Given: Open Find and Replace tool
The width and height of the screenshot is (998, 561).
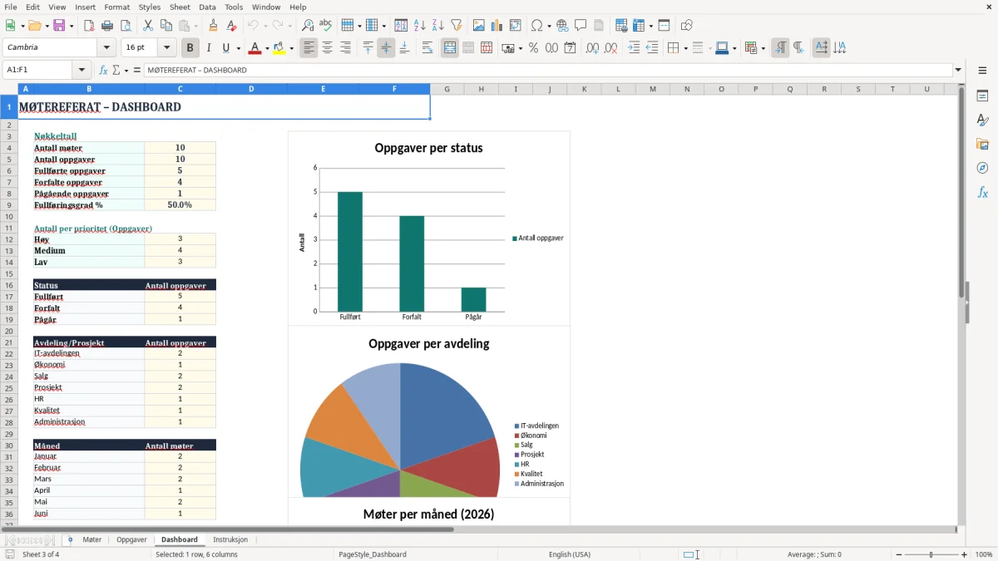Looking at the screenshot, I should click(x=308, y=26).
